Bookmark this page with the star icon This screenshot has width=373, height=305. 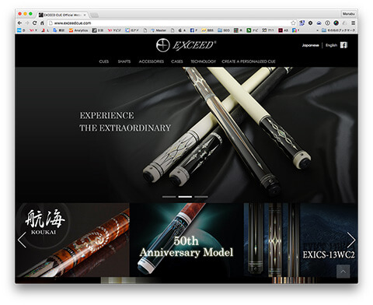pos(293,23)
